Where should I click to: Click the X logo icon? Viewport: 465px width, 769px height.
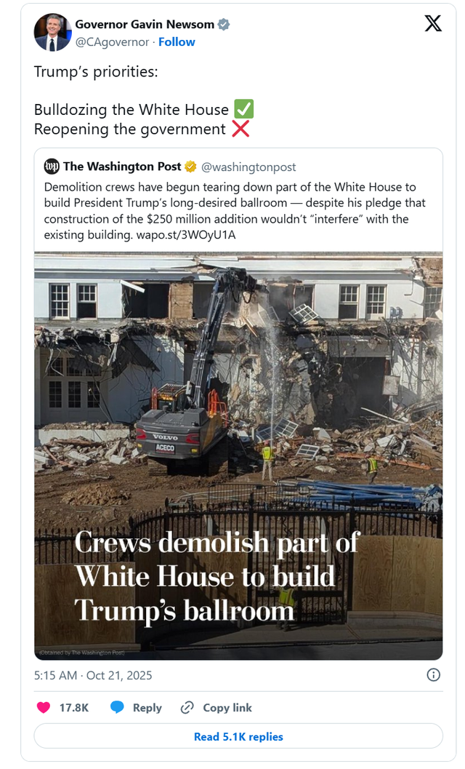432,23
